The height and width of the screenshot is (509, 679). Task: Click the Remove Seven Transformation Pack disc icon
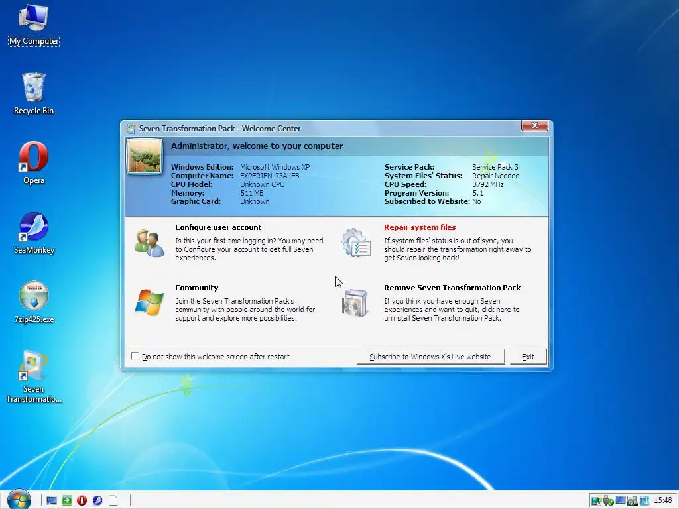pyautogui.click(x=355, y=303)
